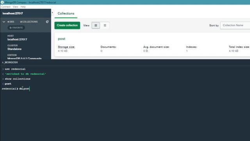Open the Help menu
Screen dimensions: 250x141
[23, 7]
